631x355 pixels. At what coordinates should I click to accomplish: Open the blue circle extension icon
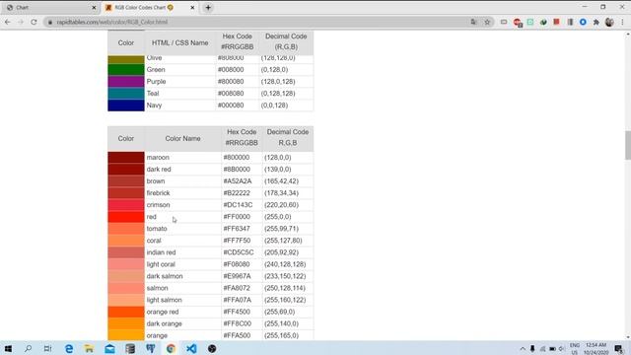tap(583, 22)
